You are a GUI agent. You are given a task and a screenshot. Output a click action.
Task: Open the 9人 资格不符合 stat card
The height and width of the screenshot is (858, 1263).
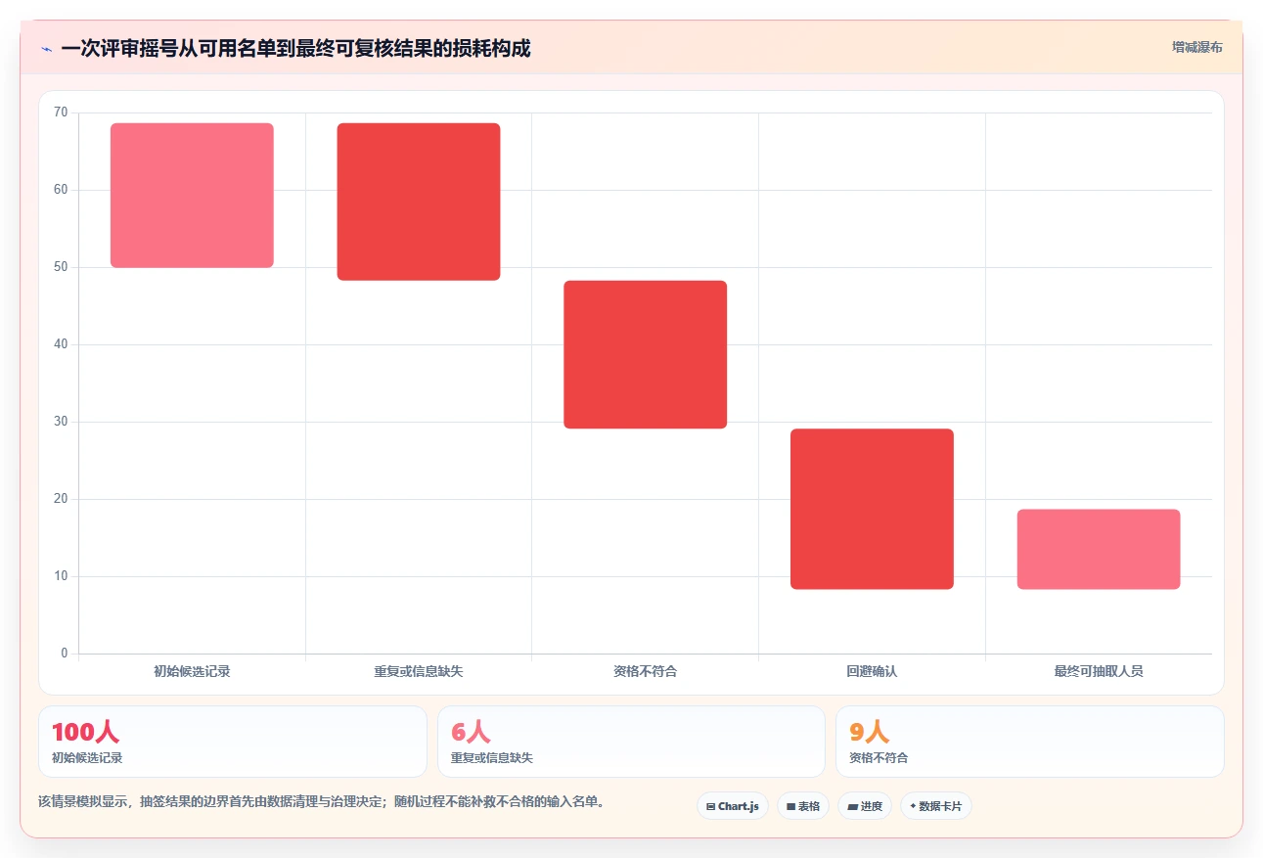1029,742
